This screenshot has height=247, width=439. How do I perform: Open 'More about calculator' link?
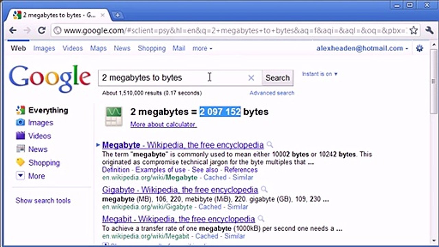coord(163,125)
